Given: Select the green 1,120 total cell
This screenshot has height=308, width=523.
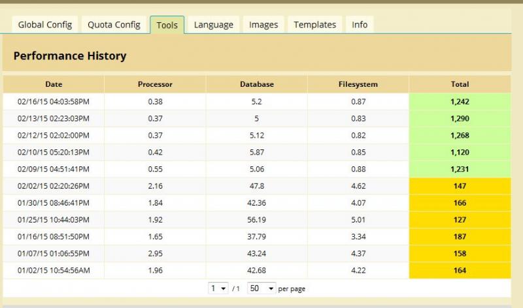Looking at the screenshot, I should click(460, 152).
